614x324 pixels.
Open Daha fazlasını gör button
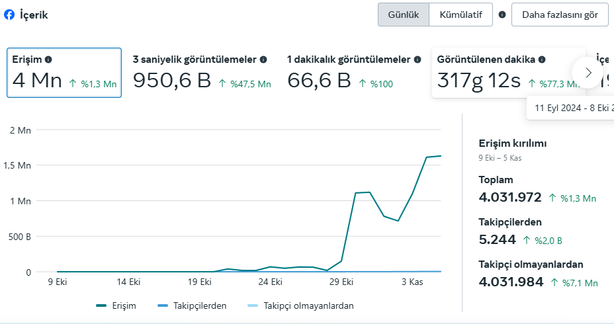560,15
